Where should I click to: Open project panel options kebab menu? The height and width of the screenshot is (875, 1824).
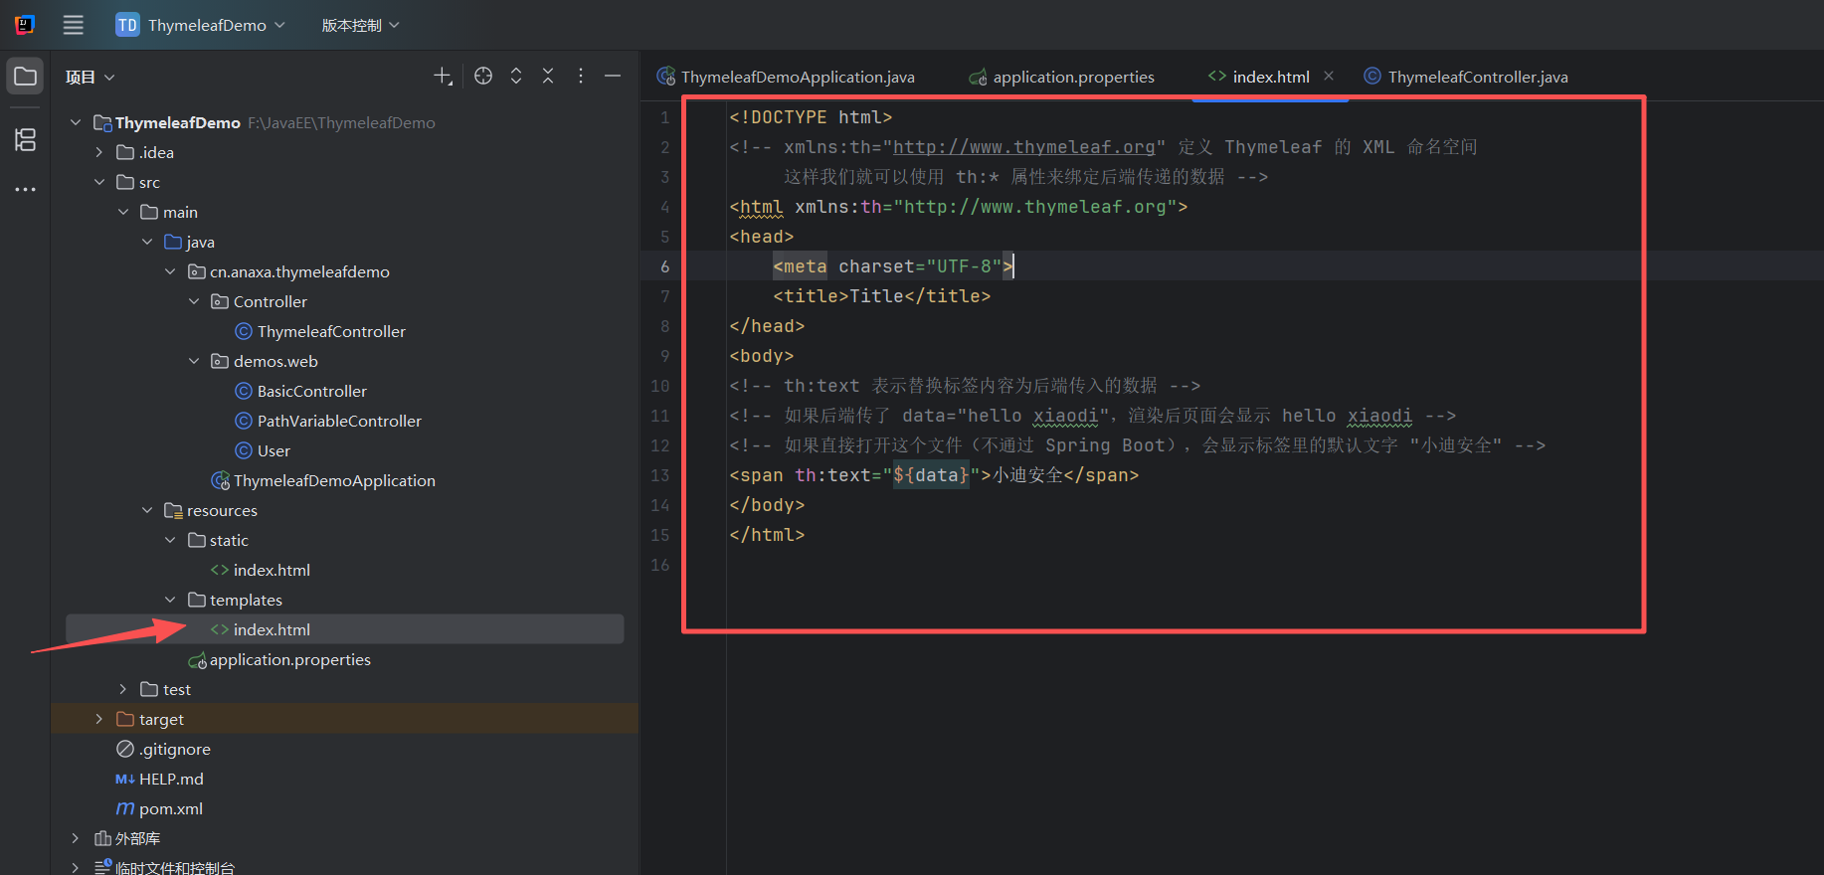coord(581,77)
